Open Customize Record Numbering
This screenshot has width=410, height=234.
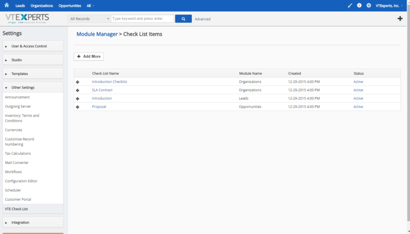pyautogui.click(x=19, y=142)
